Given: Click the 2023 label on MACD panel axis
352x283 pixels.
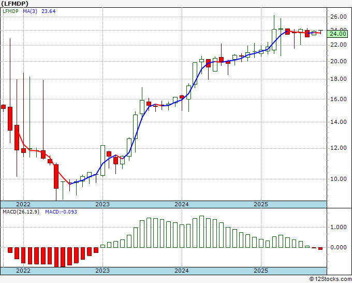Looking at the screenshot, I should click(x=102, y=271).
